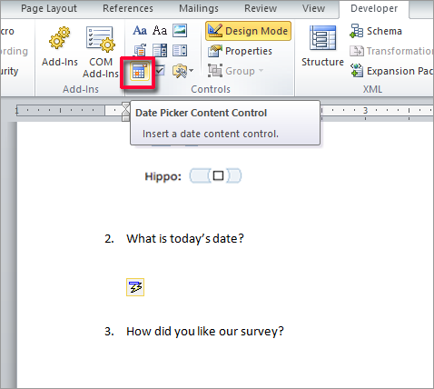Open control Properties
The height and width of the screenshot is (389, 434).
click(240, 51)
